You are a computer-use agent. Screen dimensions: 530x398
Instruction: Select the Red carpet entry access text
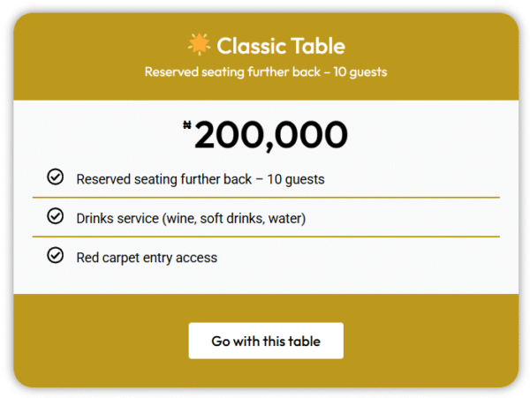coord(147,258)
